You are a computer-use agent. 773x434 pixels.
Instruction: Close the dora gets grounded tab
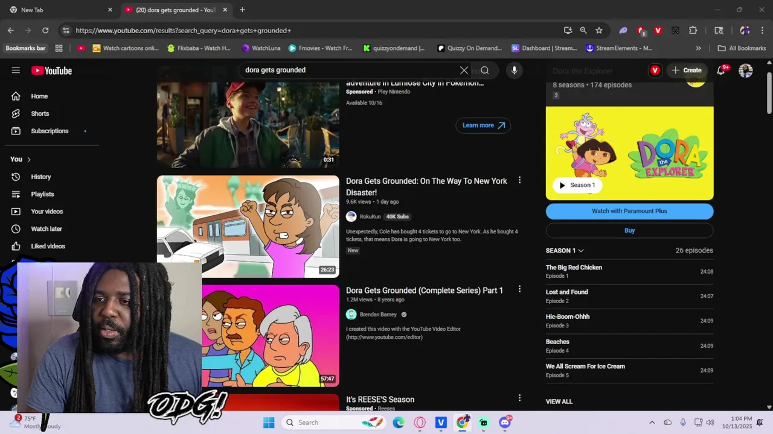click(x=225, y=10)
